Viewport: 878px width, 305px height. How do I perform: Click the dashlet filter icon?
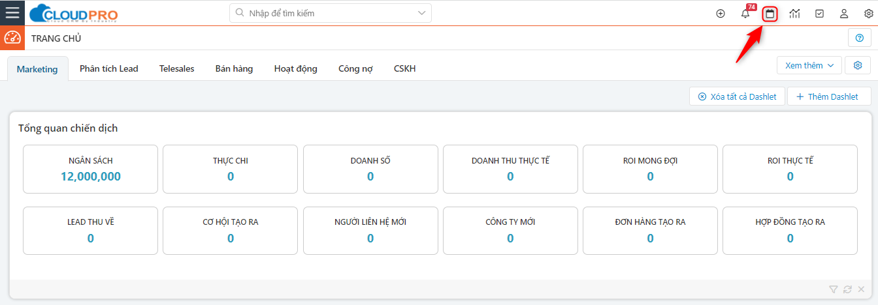[x=833, y=289]
